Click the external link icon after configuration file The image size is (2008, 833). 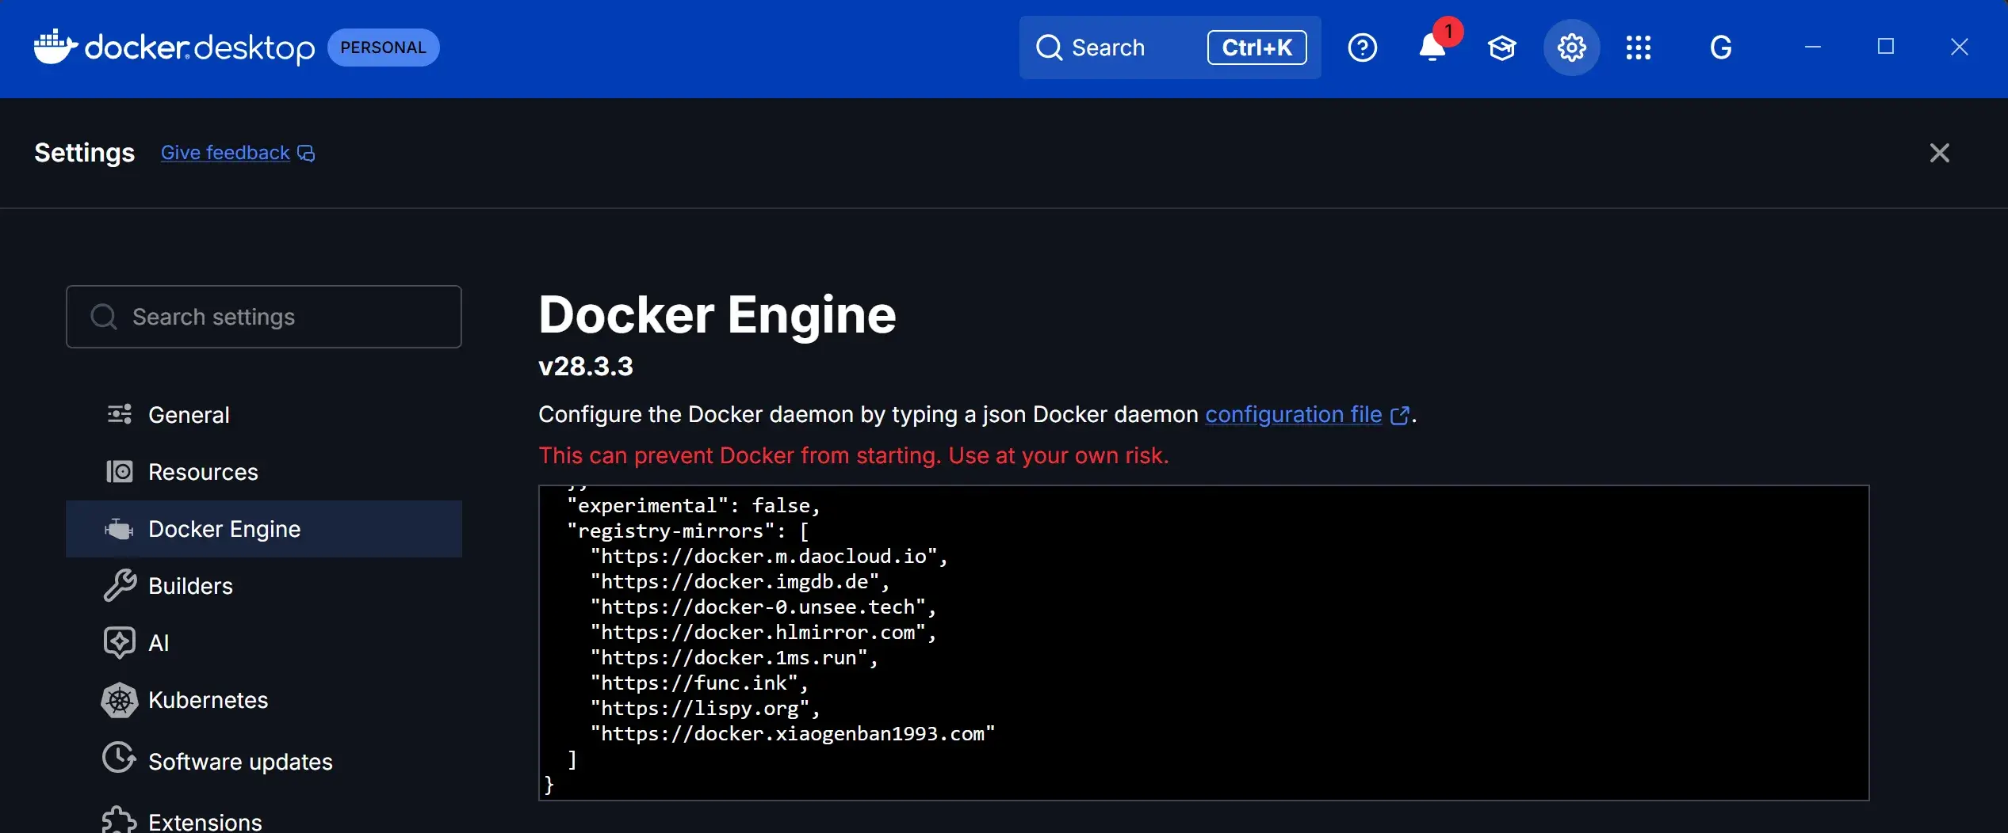coord(1400,415)
